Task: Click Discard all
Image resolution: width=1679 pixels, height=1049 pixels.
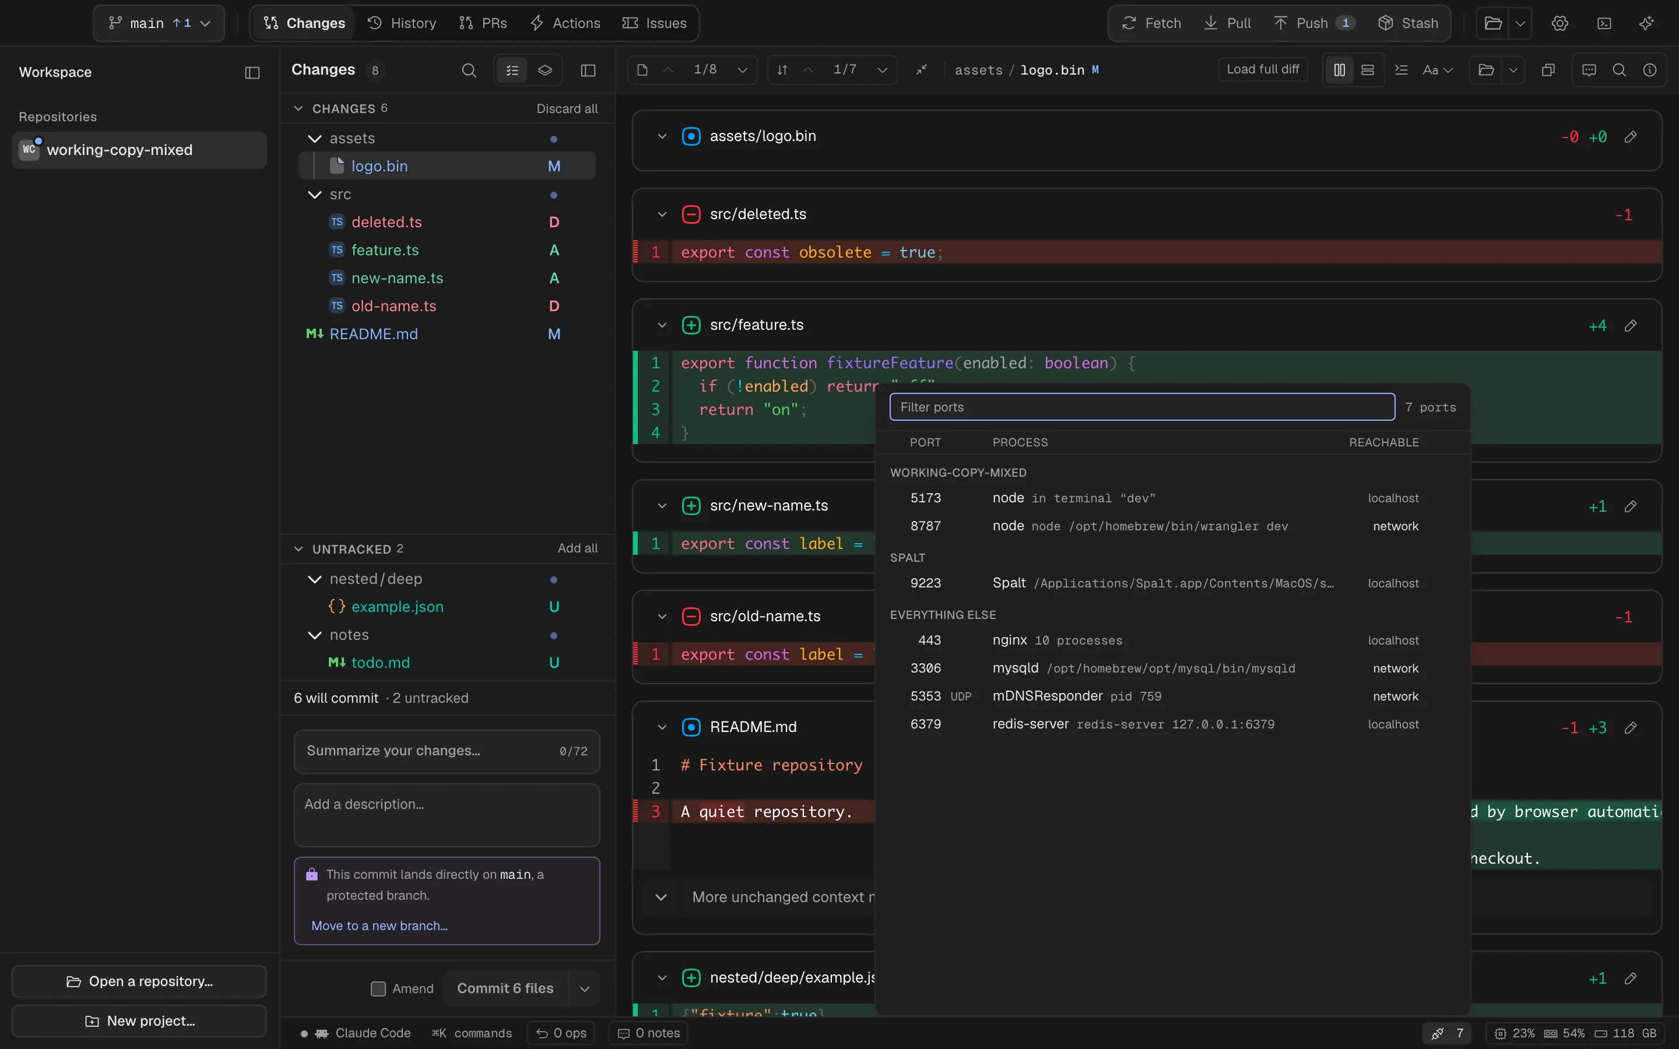Action: click(x=567, y=109)
